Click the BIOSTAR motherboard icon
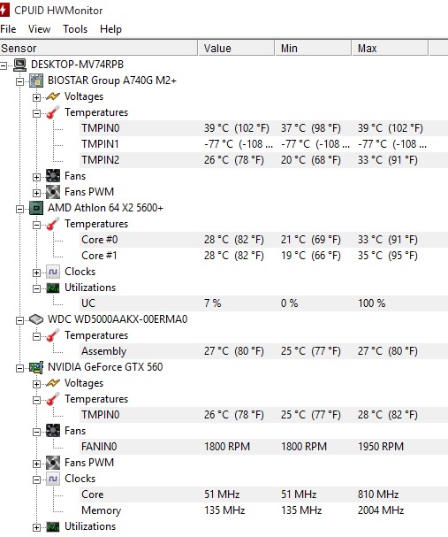The height and width of the screenshot is (537, 448). pos(36,81)
